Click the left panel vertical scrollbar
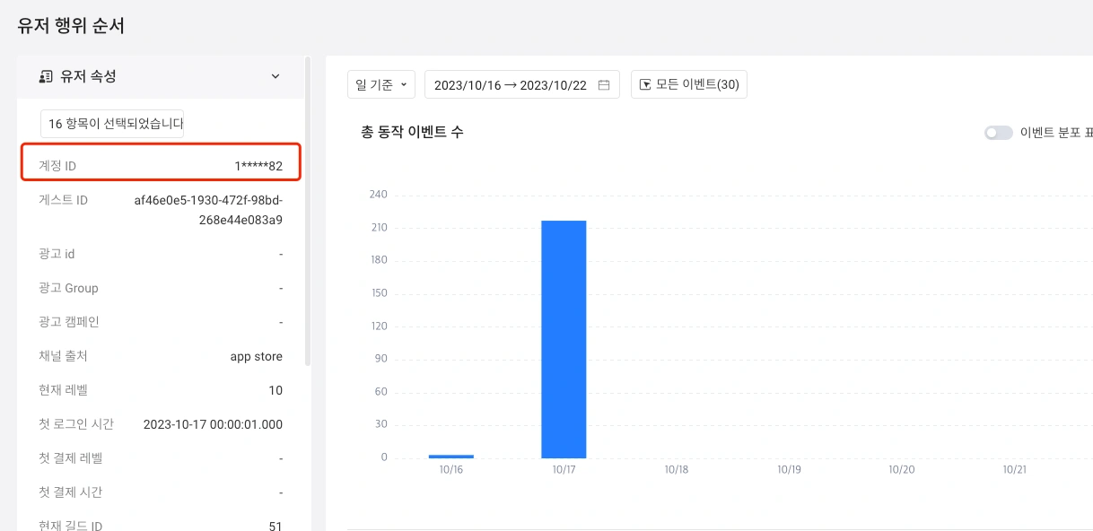Image resolution: width=1093 pixels, height=531 pixels. pyautogui.click(x=308, y=213)
